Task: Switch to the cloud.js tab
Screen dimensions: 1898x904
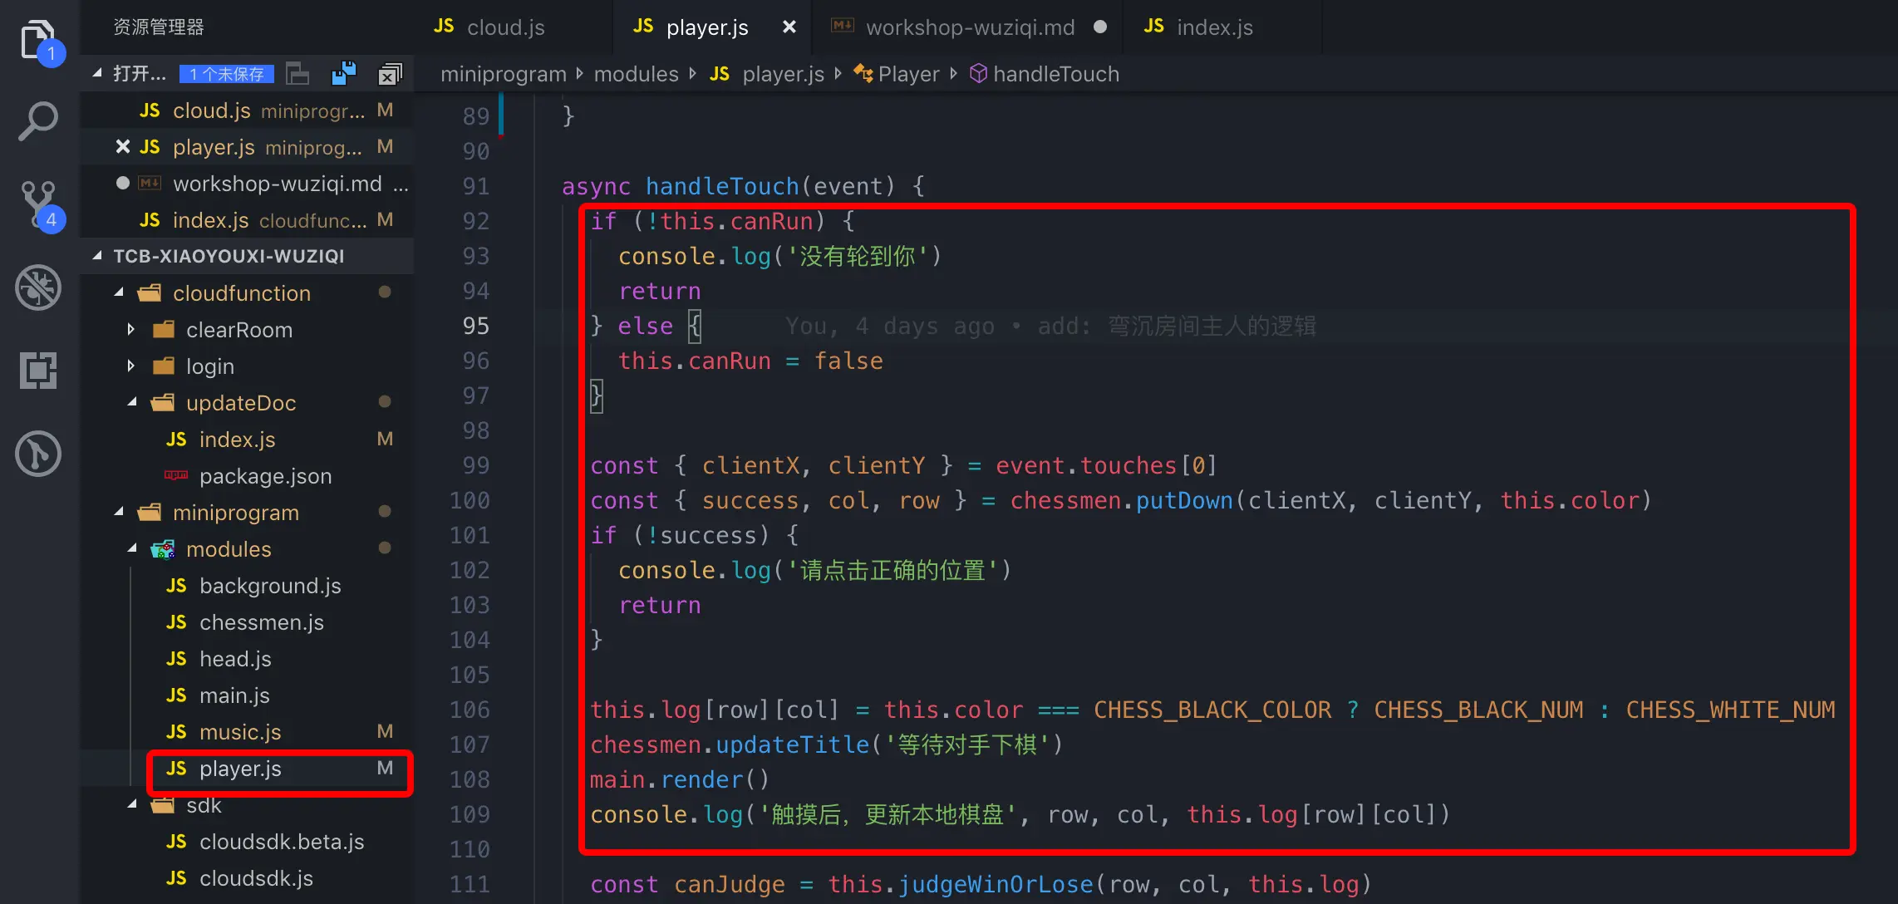Action: [504, 27]
